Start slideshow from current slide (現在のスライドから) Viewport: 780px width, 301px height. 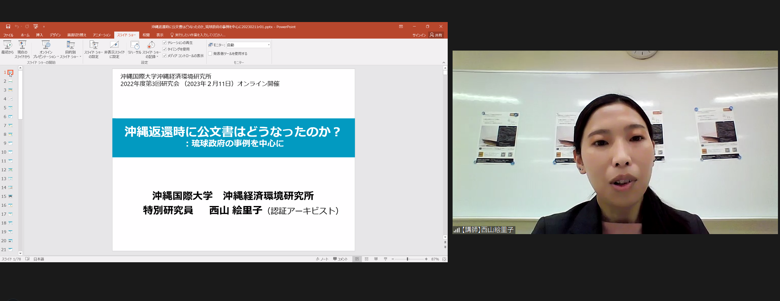pyautogui.click(x=22, y=48)
